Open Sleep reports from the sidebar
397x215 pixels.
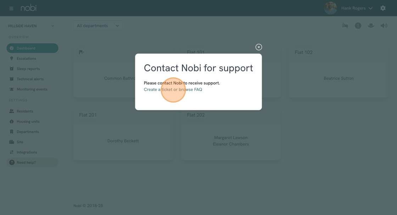click(x=28, y=69)
